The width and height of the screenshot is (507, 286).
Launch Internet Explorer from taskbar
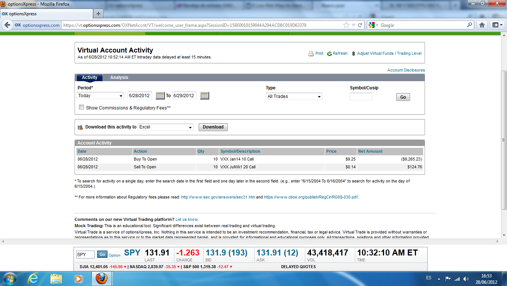coord(34,278)
